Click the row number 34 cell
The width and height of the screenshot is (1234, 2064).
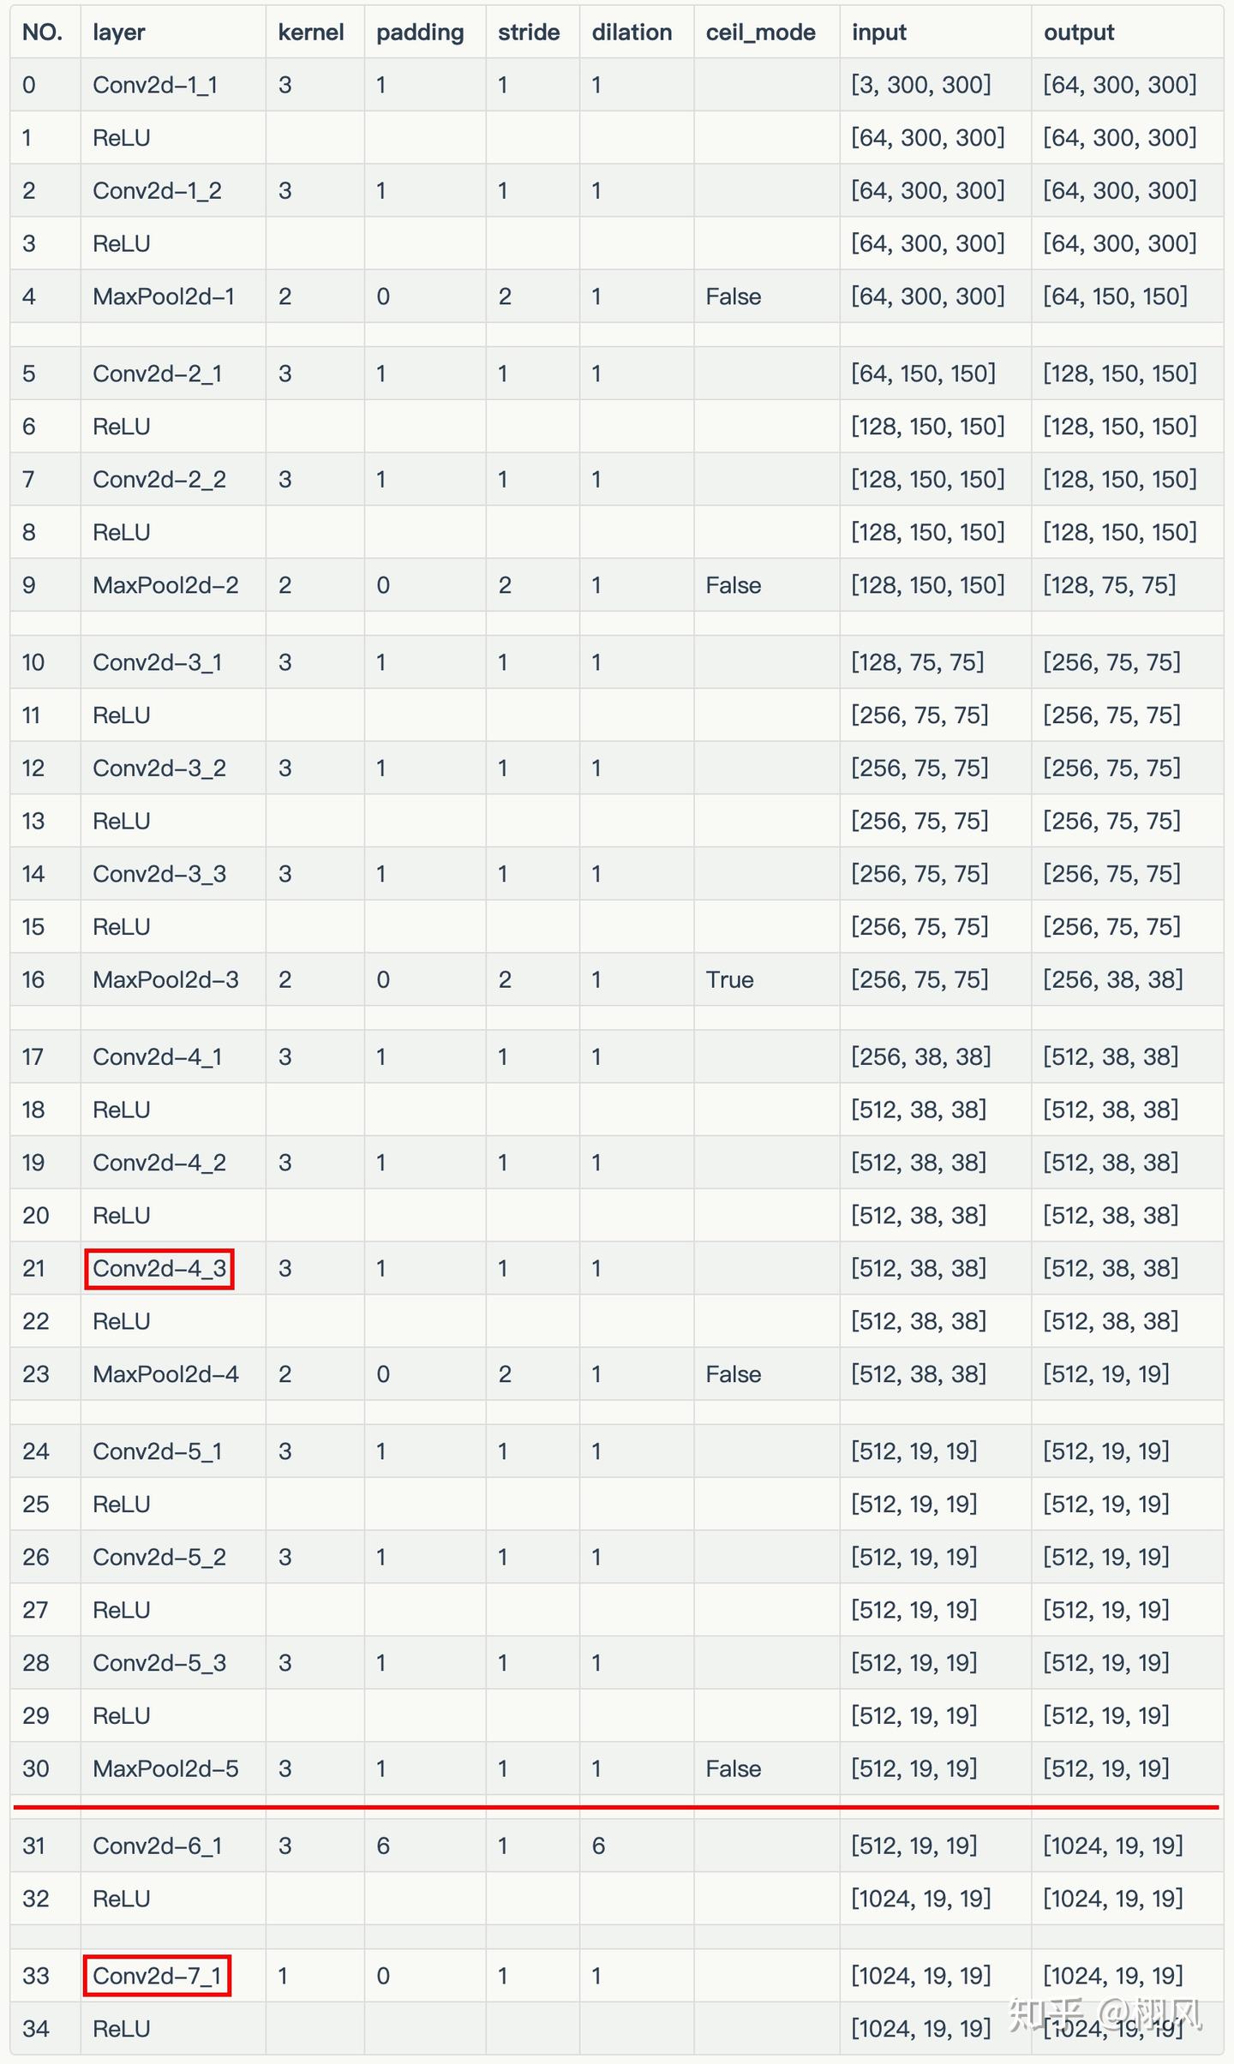(x=36, y=2029)
